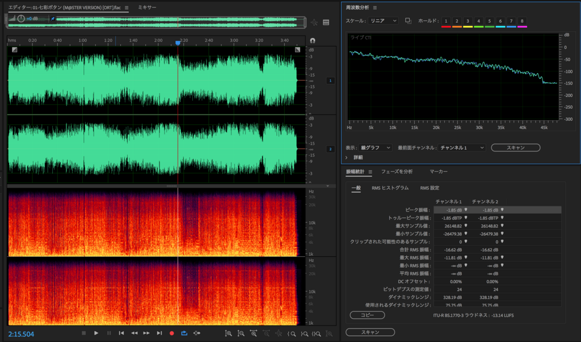Jump to channel 1 peak amplitude location

(x=466, y=210)
